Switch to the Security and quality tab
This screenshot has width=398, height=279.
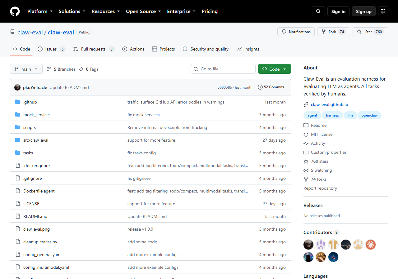pos(206,49)
